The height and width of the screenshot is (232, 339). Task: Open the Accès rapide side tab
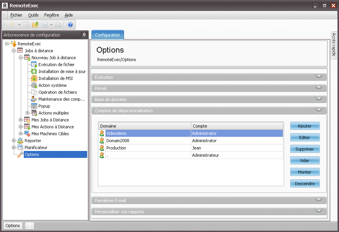(x=334, y=45)
